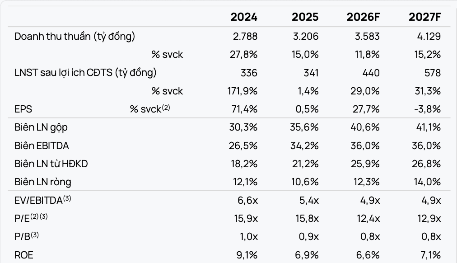Click the Biên LN ròng row label
Screen dimensions: 457x263
42,182
